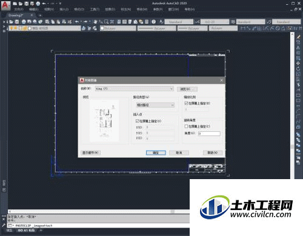The height and width of the screenshot is (236, 303).
Task: Open the ISO-25 dimension style dropdown
Action: [215, 22]
